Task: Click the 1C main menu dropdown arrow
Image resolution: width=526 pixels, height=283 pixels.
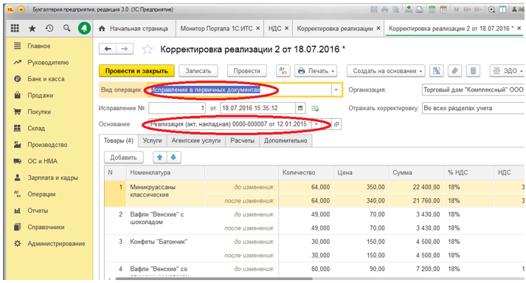Action: pos(21,10)
